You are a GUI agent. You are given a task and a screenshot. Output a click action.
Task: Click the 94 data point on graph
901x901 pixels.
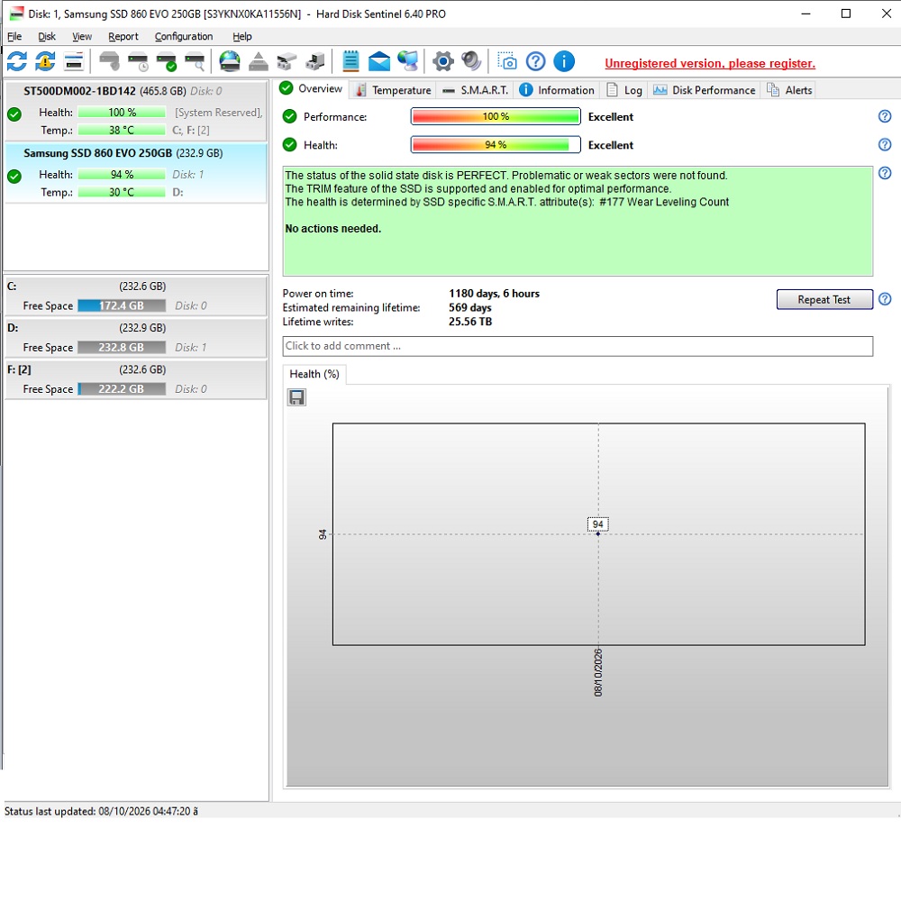(597, 533)
